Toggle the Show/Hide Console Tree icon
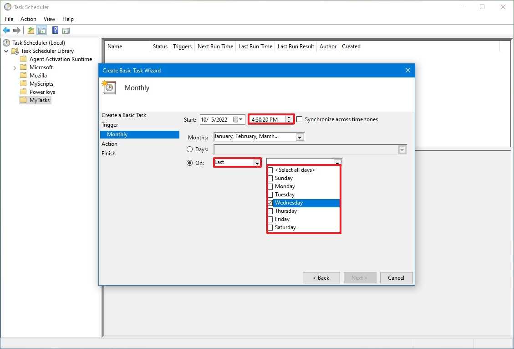 (x=41, y=31)
